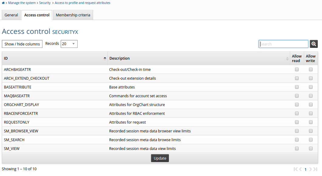The width and height of the screenshot is (322, 176).
Task: Open the Membership criteria tab
Action: click(73, 15)
